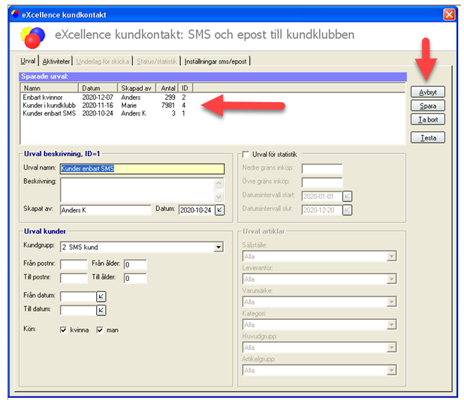Expand the Leverantör dropdown
Screen dimensions: 464x404
[391, 279]
